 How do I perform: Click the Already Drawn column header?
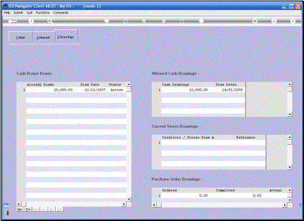pos(40,85)
